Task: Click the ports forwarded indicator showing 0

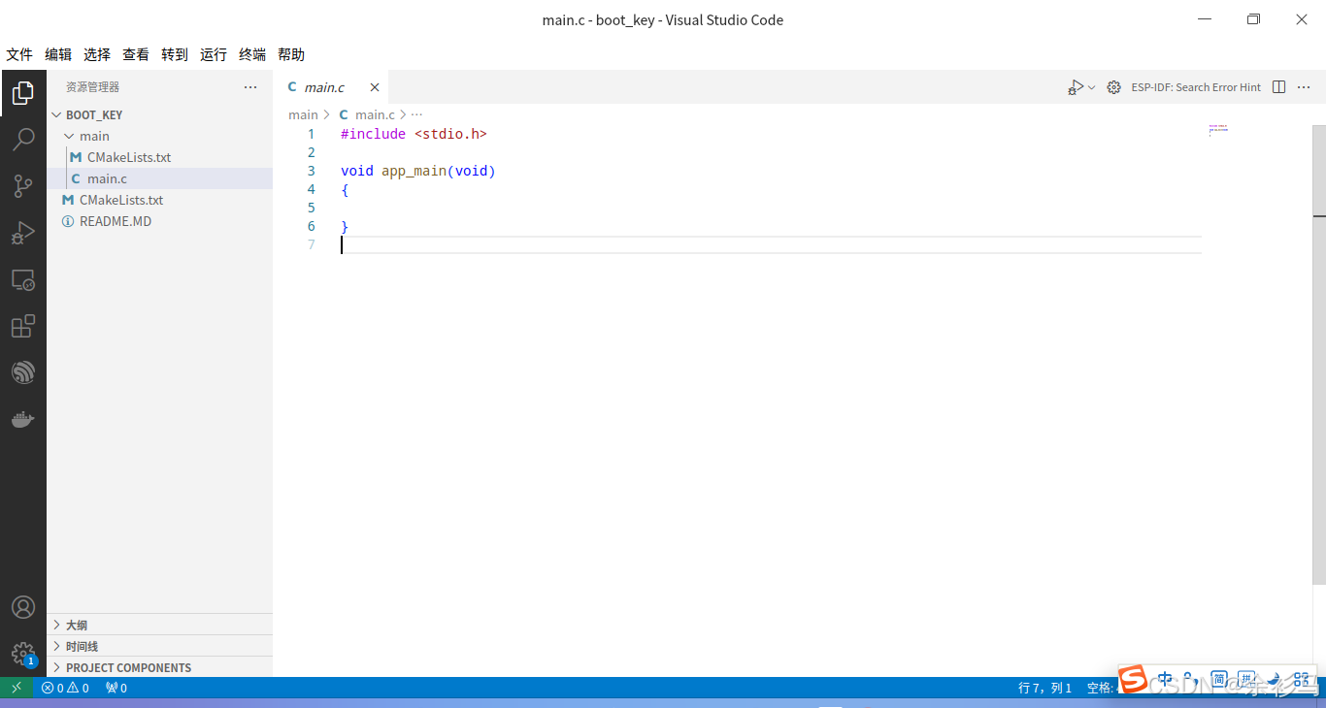Action: pyautogui.click(x=116, y=688)
